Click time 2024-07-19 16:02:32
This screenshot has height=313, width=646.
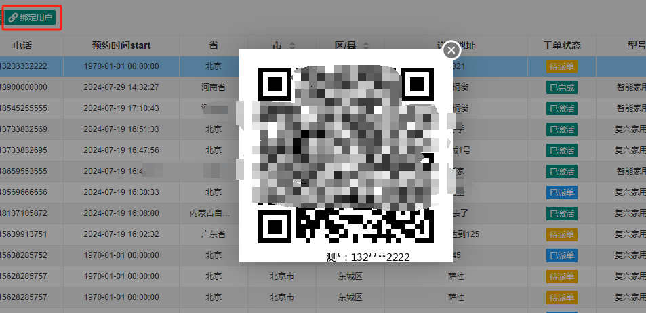(121, 234)
